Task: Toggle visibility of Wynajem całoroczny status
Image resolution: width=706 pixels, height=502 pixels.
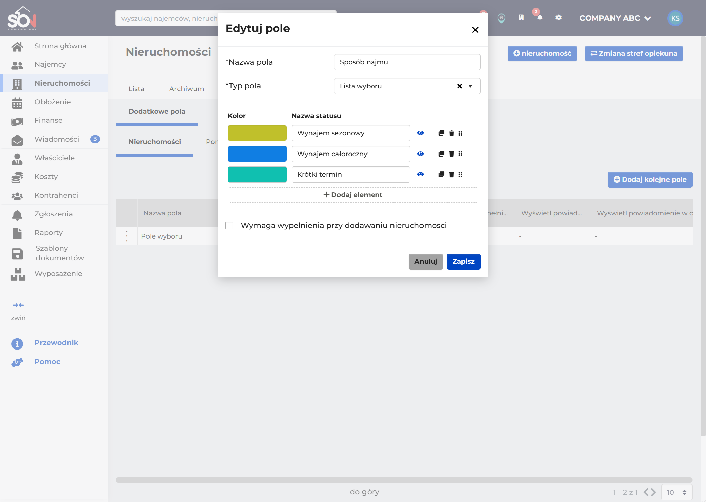Action: point(420,154)
